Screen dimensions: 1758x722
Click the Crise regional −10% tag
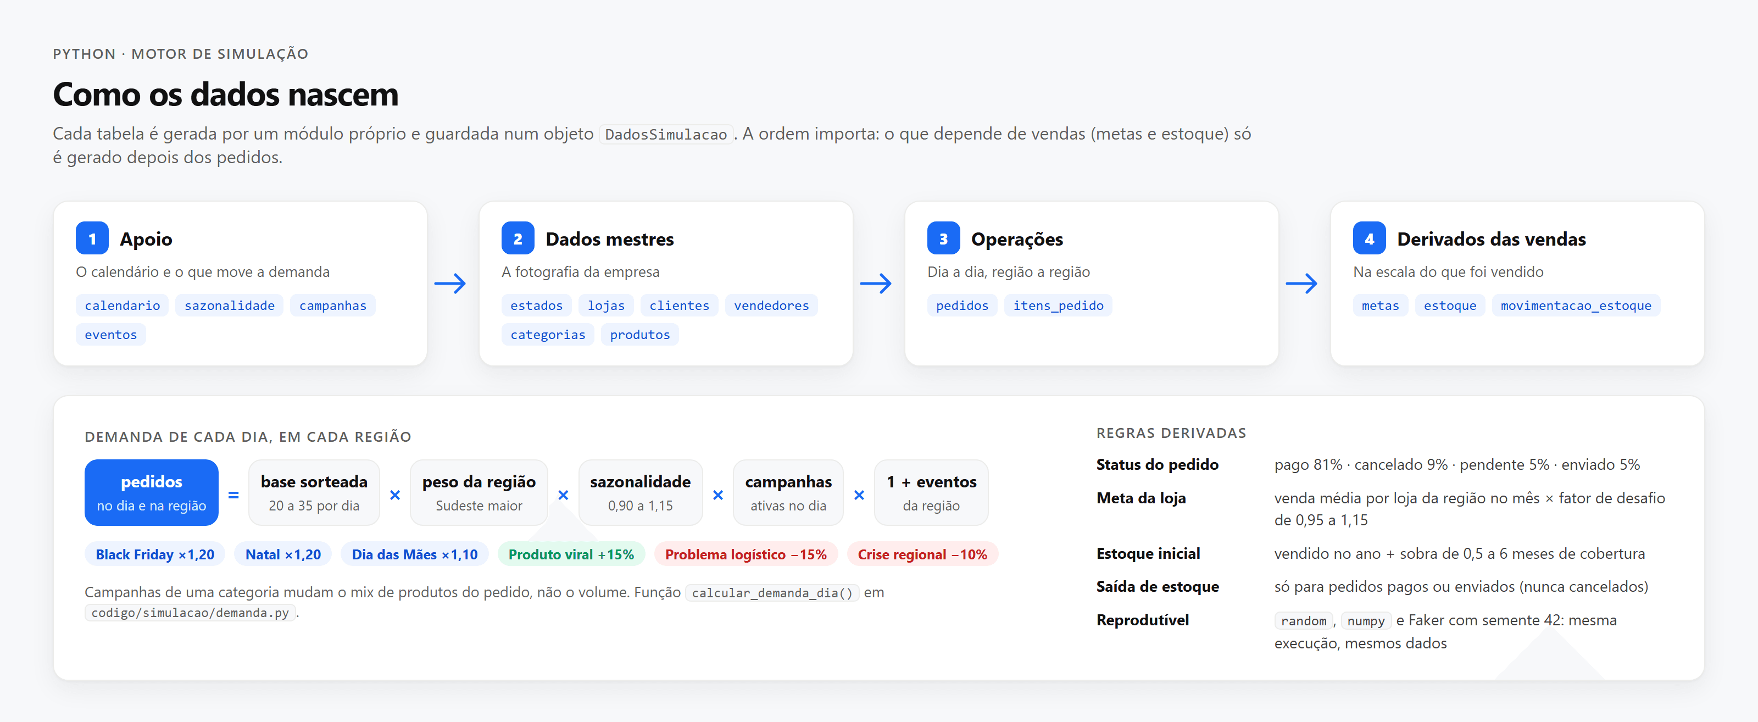922,554
